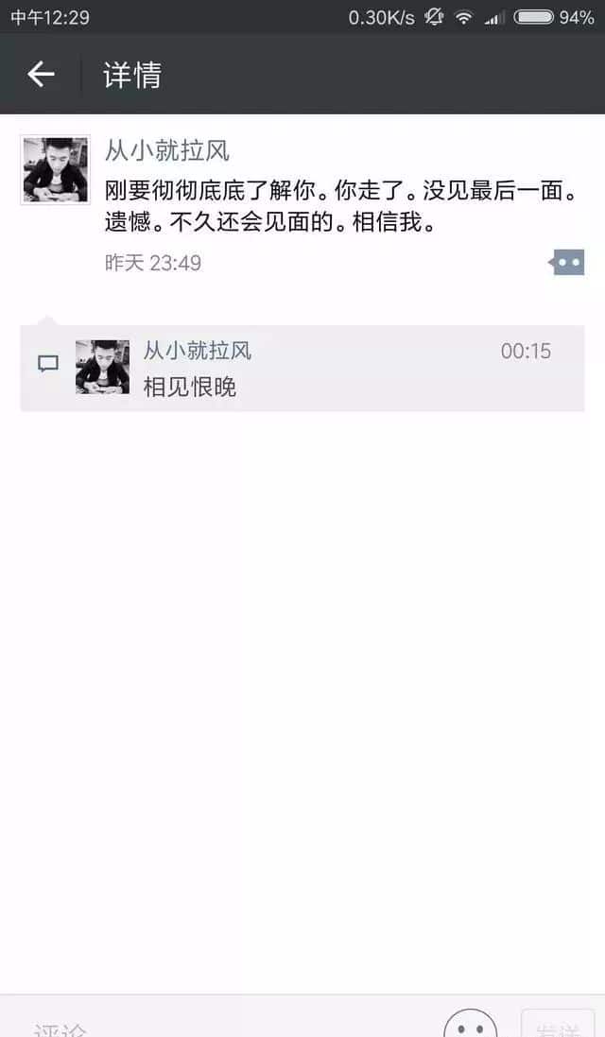Tap the battery indicator icon

tap(533, 17)
